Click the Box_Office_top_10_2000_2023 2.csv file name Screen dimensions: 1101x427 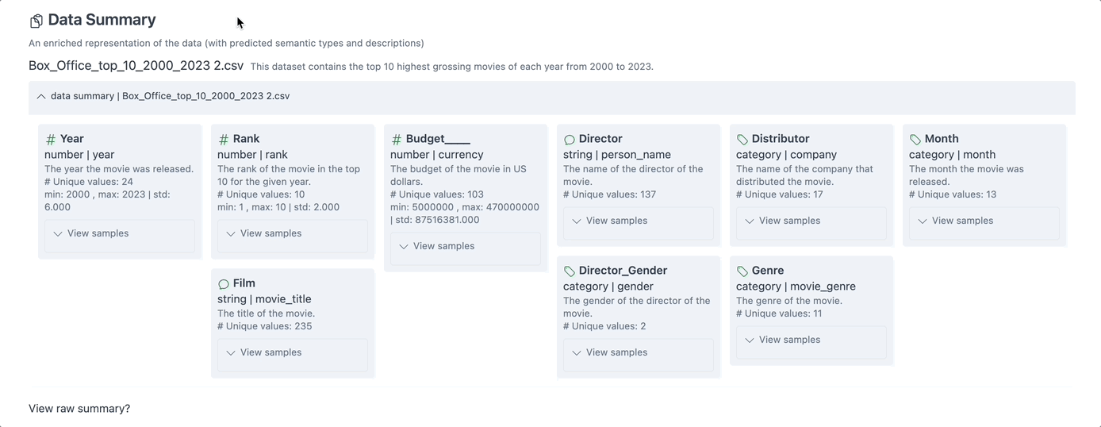(136, 66)
